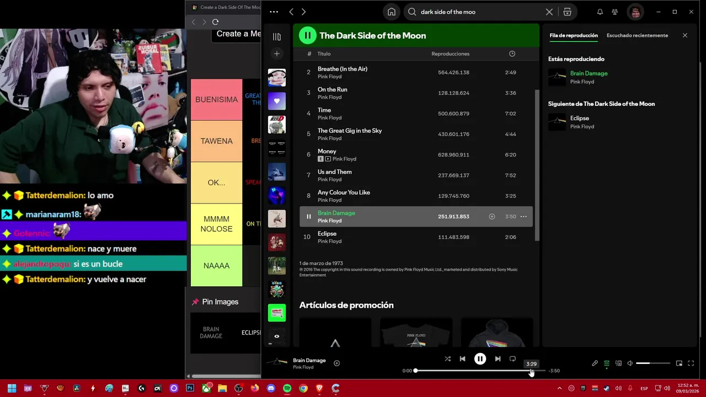Click the TAWENA tier label in browser

(216, 141)
